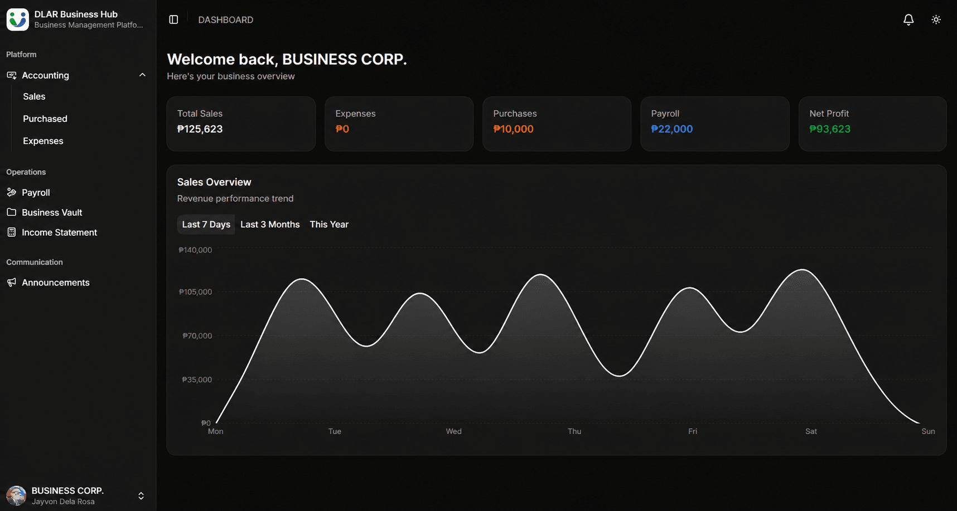The width and height of the screenshot is (957, 511).
Task: Click the Communication section label
Action: click(x=35, y=262)
